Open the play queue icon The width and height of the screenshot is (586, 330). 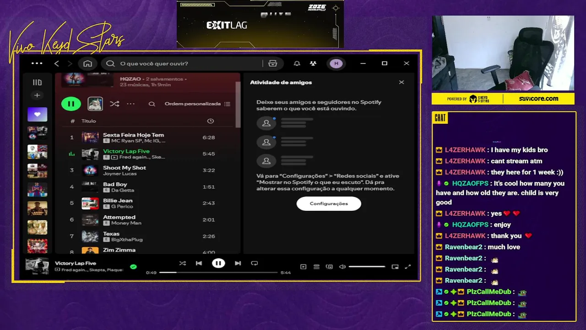316,267
